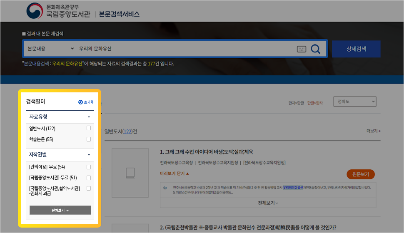Open the virtual keyboard icon

pos(302,49)
